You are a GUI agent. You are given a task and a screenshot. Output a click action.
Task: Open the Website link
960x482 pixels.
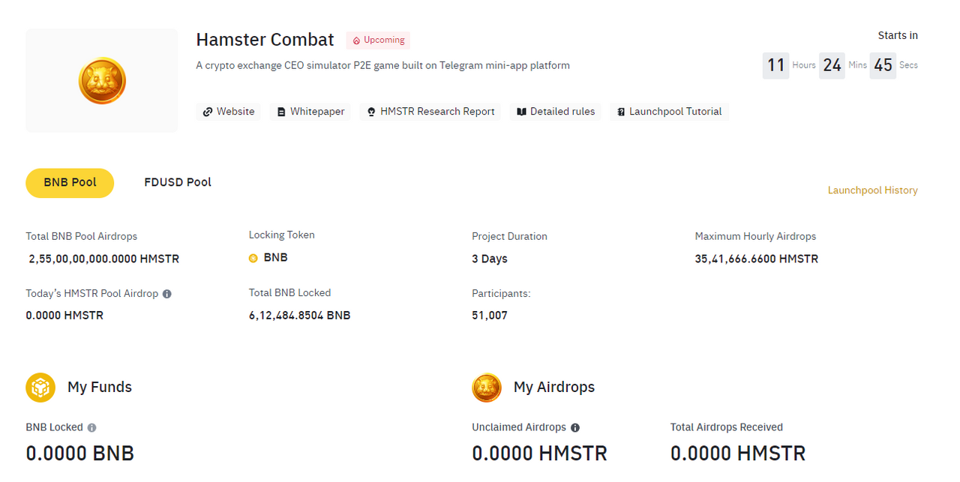[x=229, y=112]
